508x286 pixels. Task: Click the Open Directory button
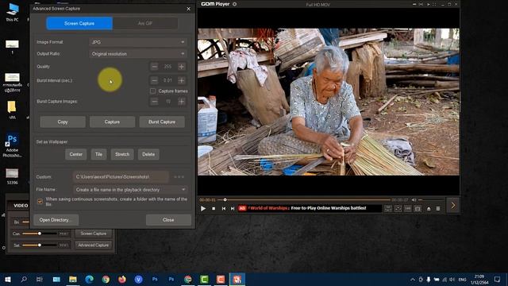pos(56,220)
